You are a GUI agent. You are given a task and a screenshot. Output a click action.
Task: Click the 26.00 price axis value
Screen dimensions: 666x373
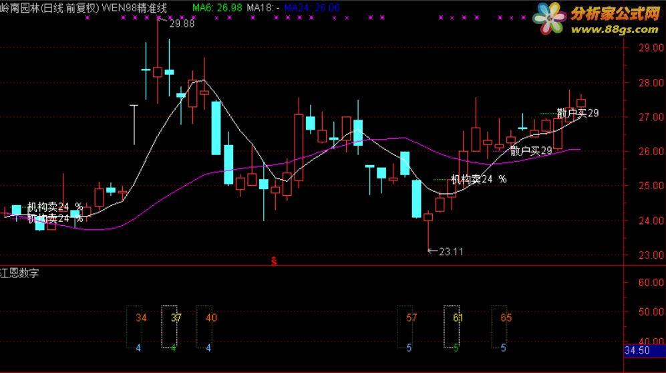click(x=651, y=151)
